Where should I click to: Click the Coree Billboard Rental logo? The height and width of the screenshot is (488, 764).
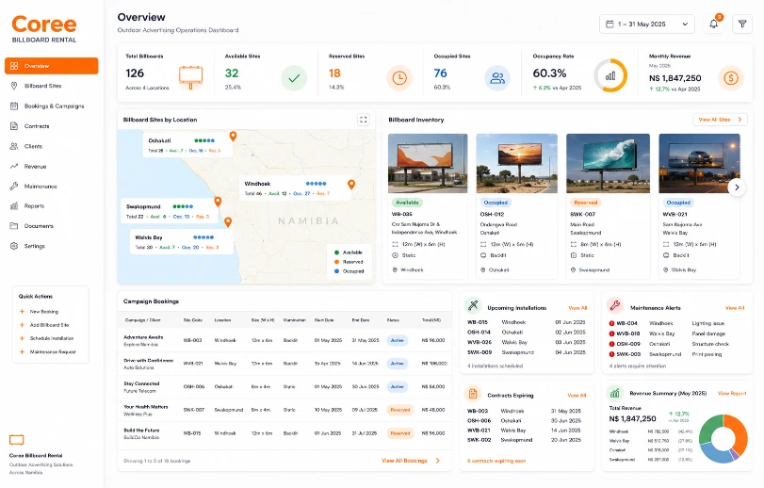click(44, 29)
